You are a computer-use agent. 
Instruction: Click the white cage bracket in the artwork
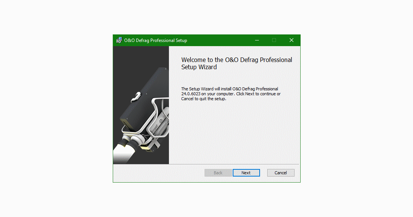click(155, 118)
